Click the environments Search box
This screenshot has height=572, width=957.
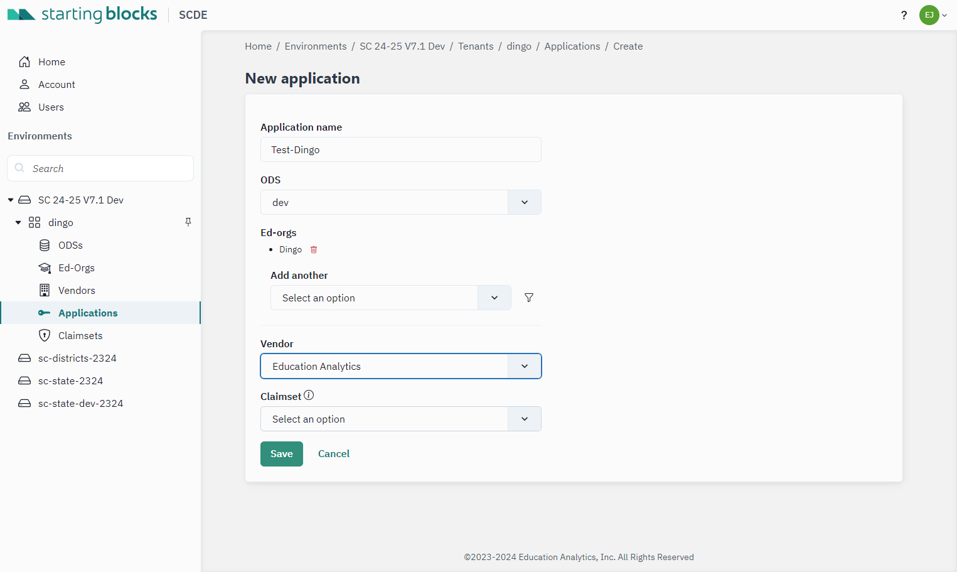(100, 168)
